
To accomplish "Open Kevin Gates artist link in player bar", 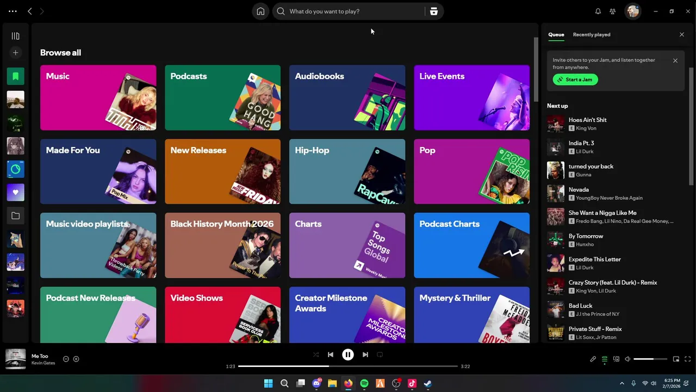I will coord(43,363).
